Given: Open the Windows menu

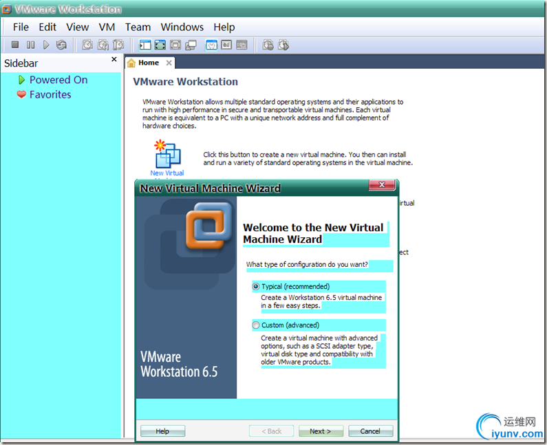Looking at the screenshot, I should point(182,28).
